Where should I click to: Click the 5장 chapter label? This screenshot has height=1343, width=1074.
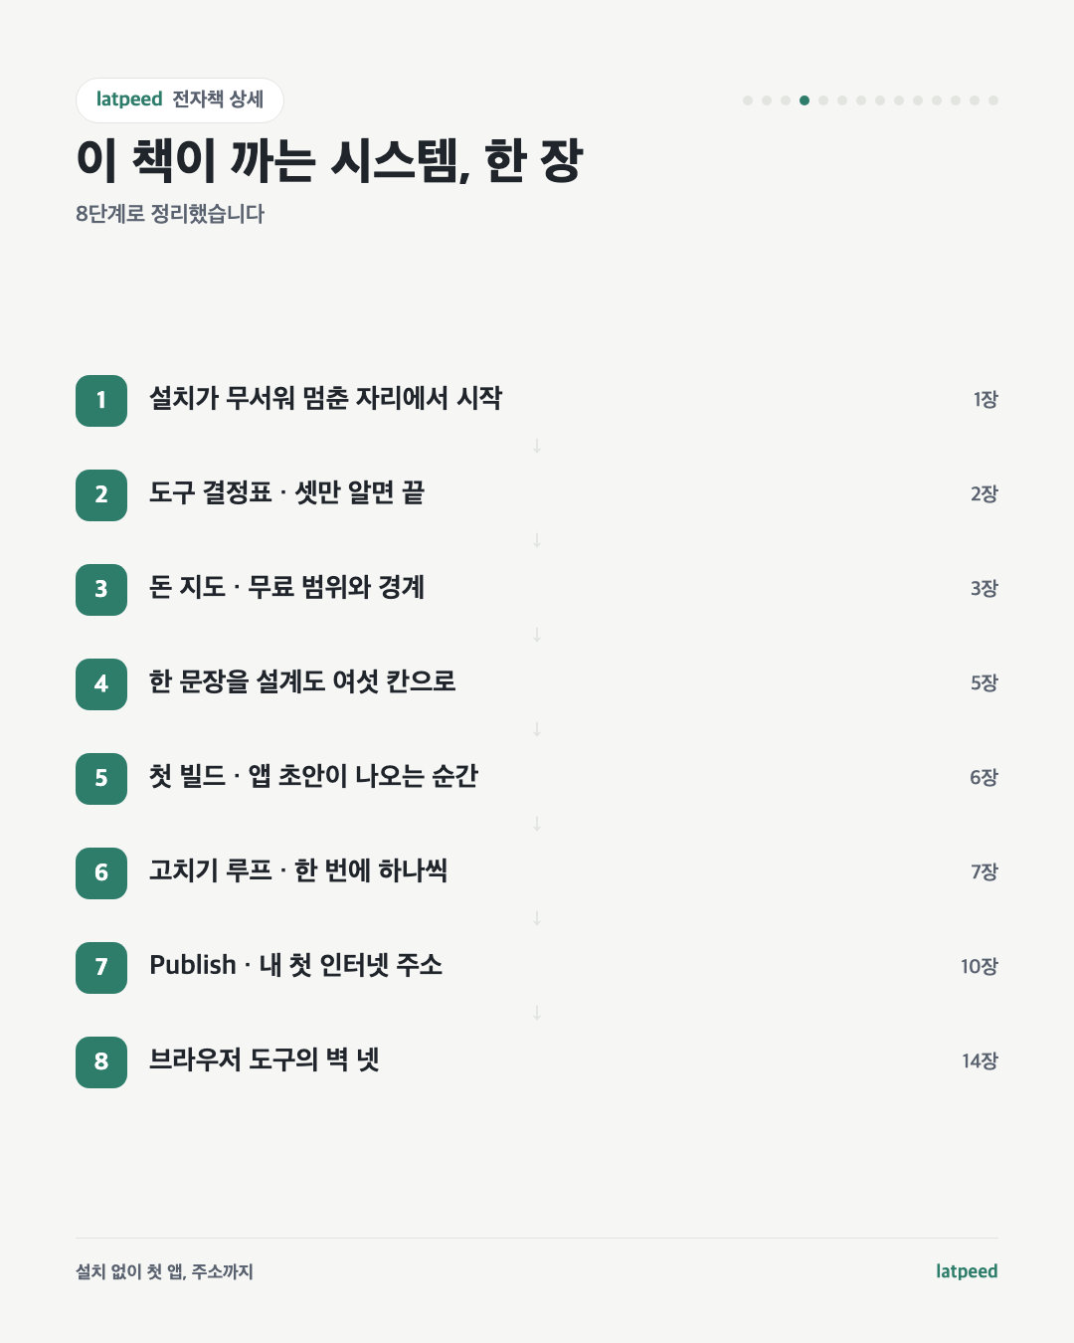point(984,683)
